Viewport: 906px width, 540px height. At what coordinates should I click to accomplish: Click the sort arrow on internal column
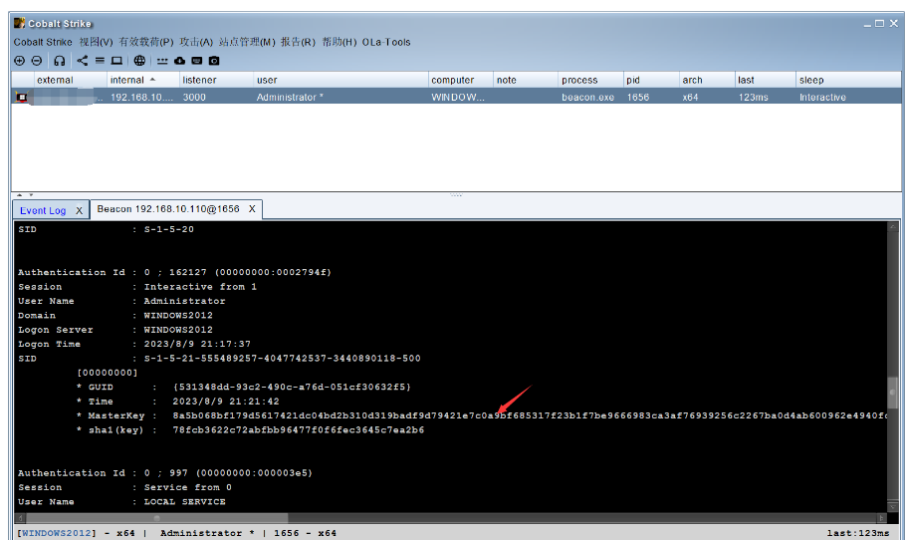coord(152,80)
